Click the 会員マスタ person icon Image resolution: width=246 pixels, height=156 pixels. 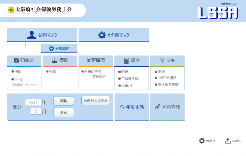point(32,35)
